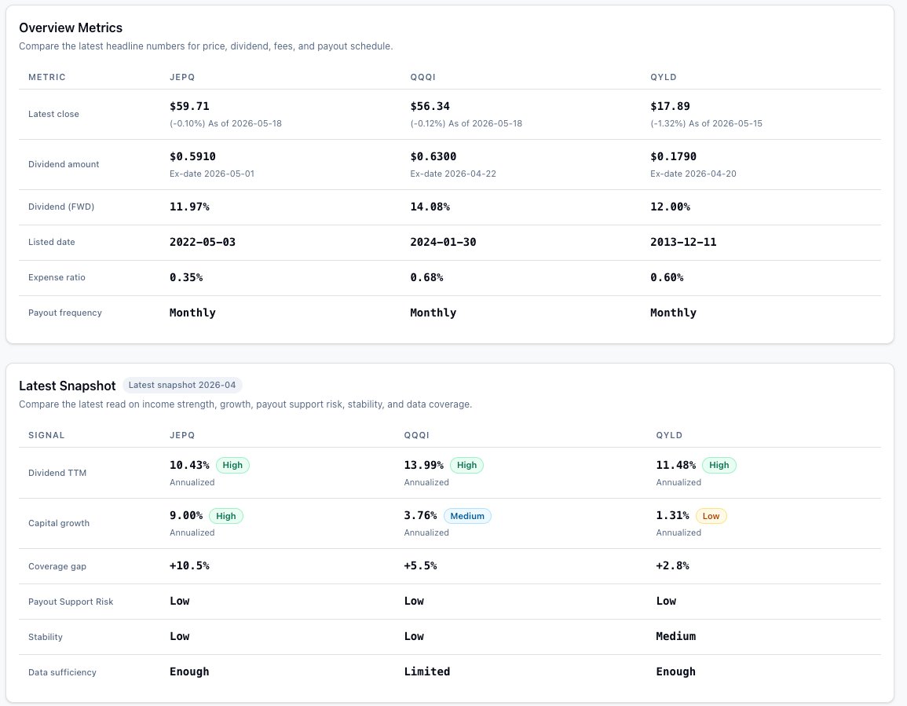Select dividend TTM value 10.43%
Viewport: 907px width, 706px height.
click(x=189, y=465)
